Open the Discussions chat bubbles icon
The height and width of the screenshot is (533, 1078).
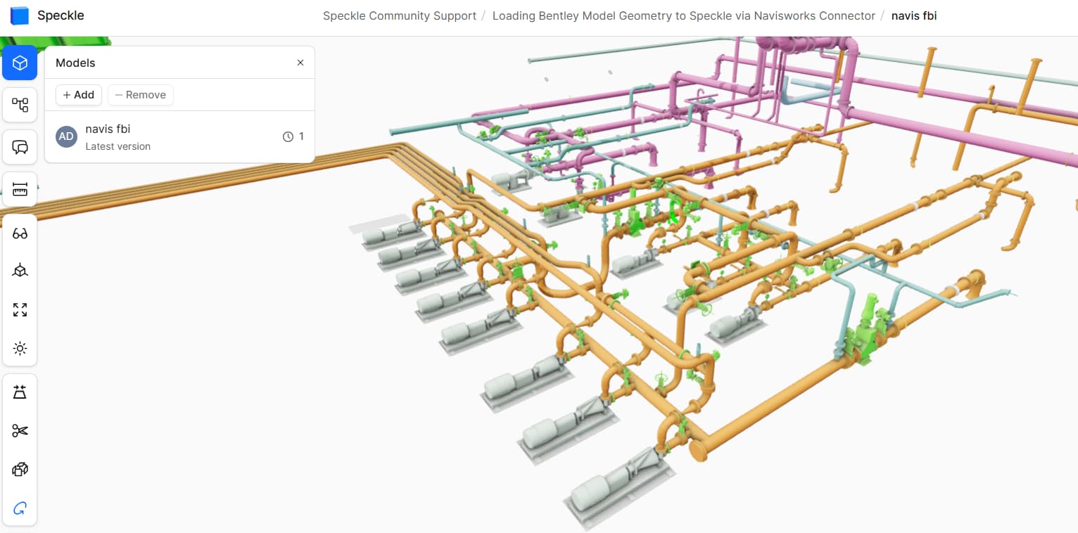tap(20, 147)
